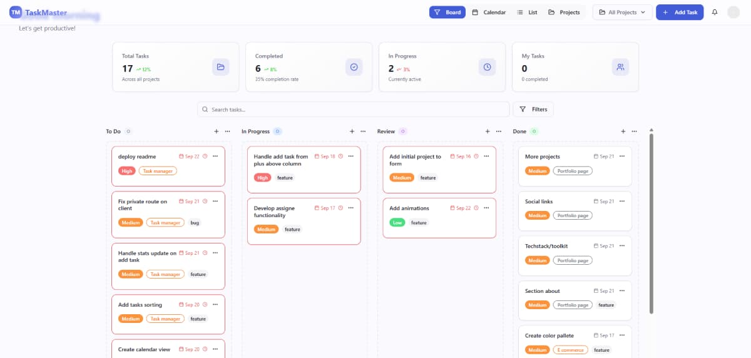Click the Portfolio page tag on More projects
Screen dimensions: 751x358
573,171
